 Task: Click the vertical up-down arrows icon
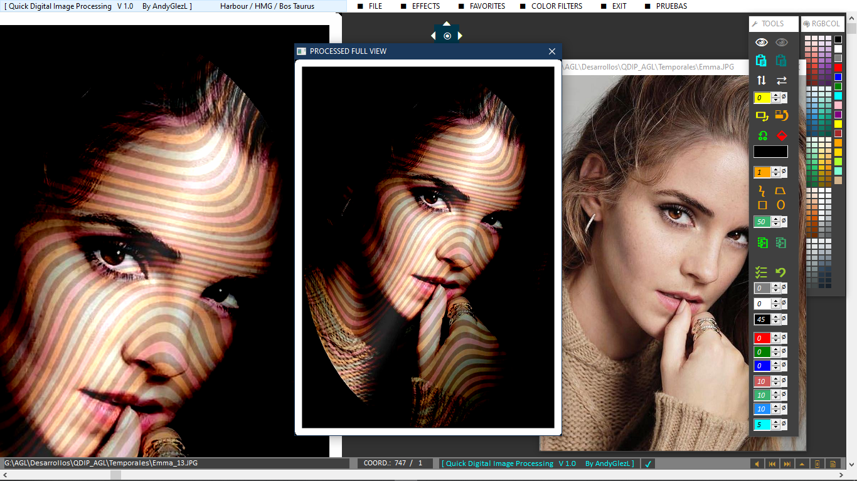(x=762, y=80)
